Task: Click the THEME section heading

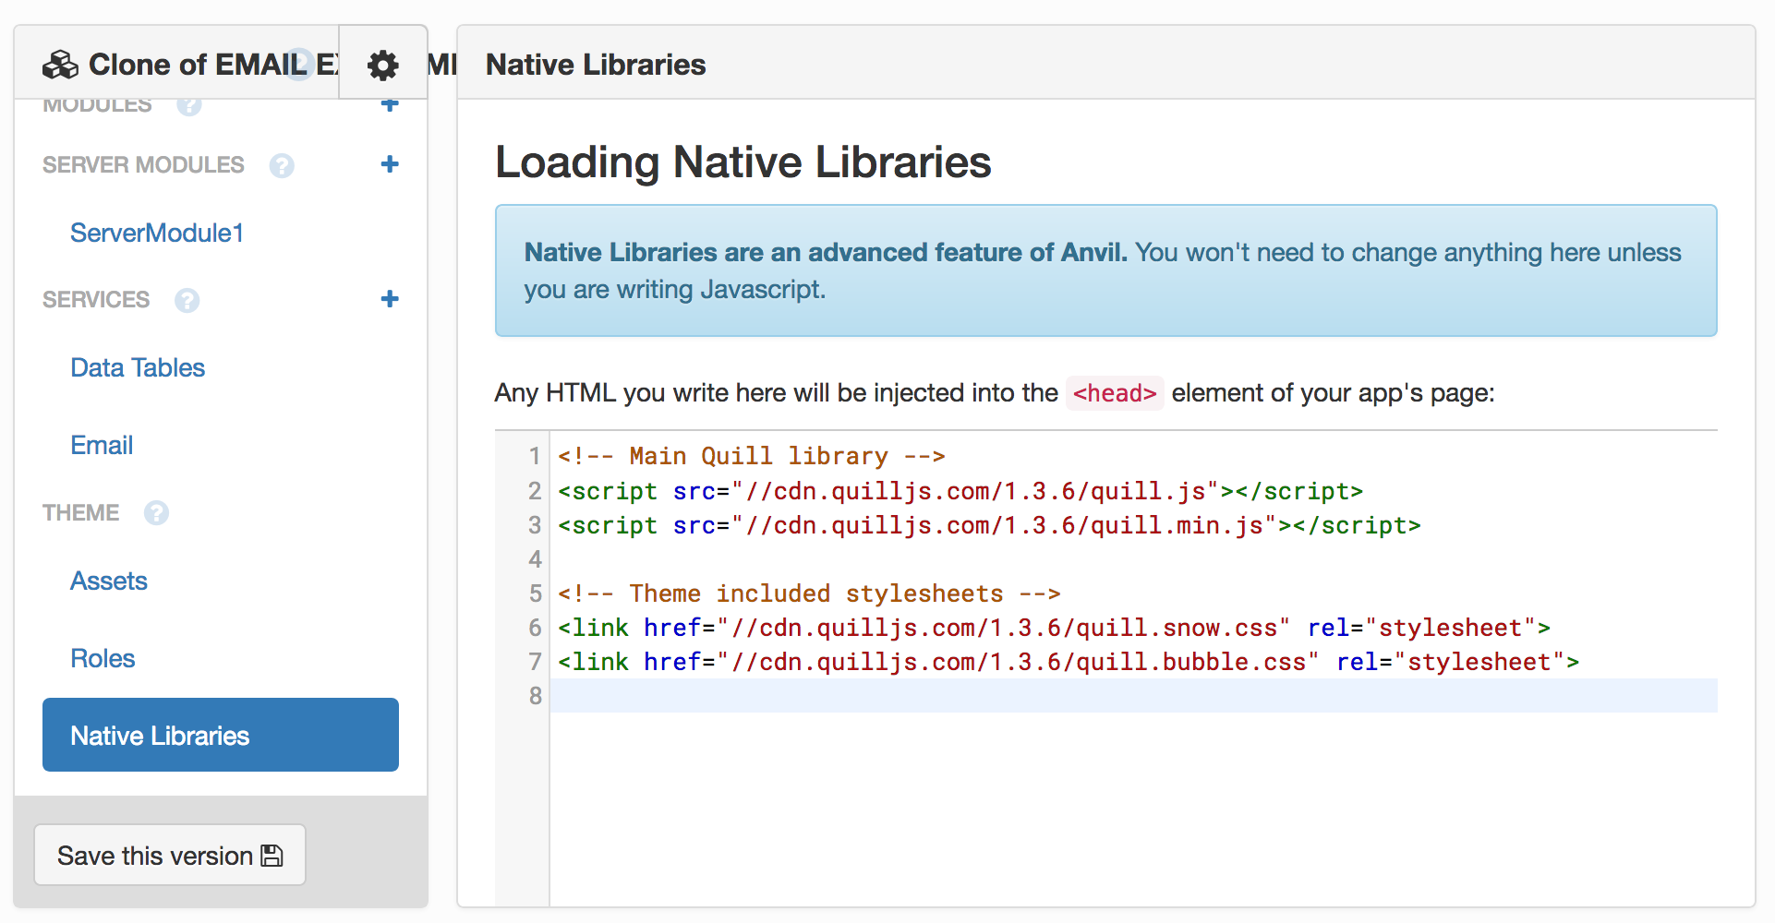Action: point(80,512)
